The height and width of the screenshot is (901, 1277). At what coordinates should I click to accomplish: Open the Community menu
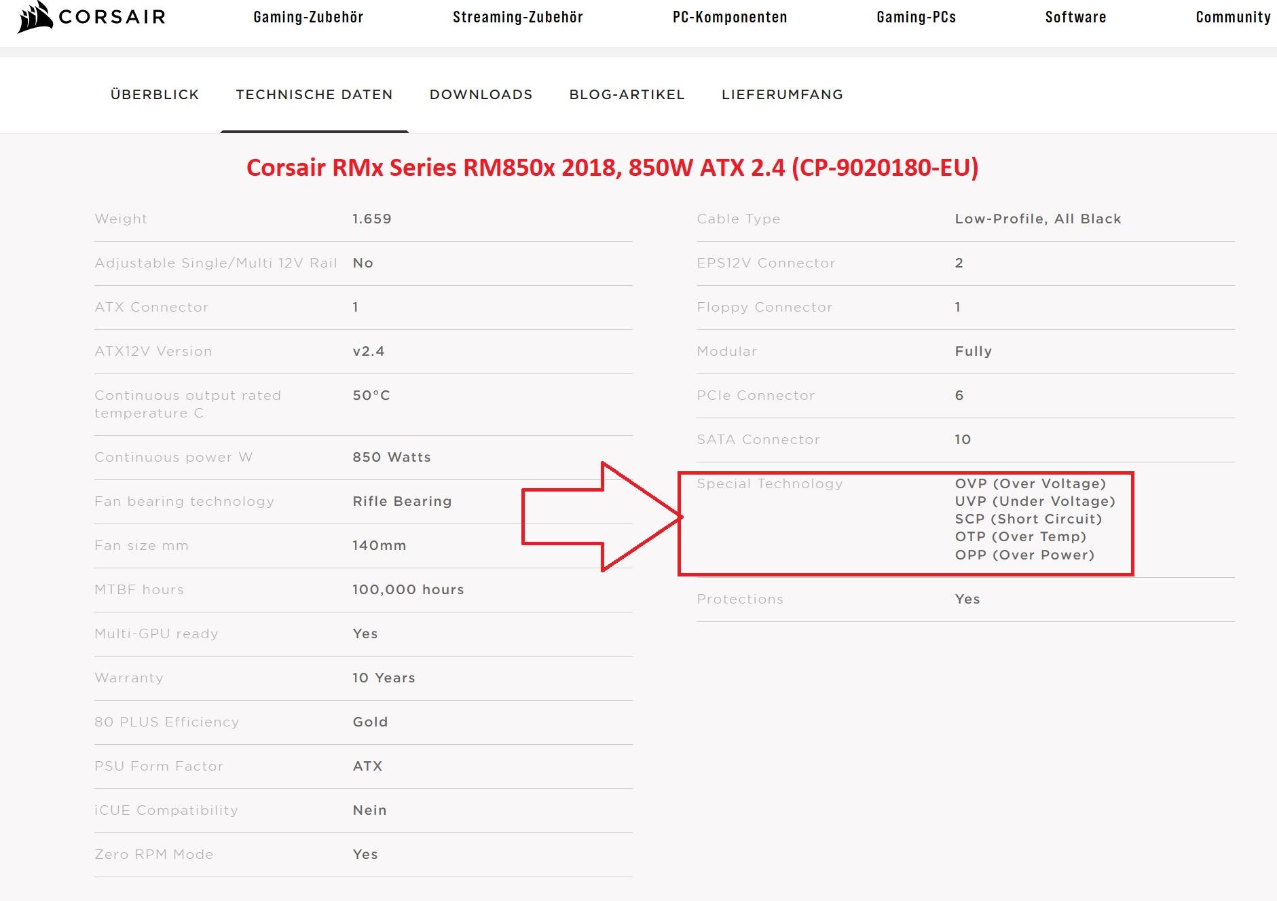point(1233,17)
